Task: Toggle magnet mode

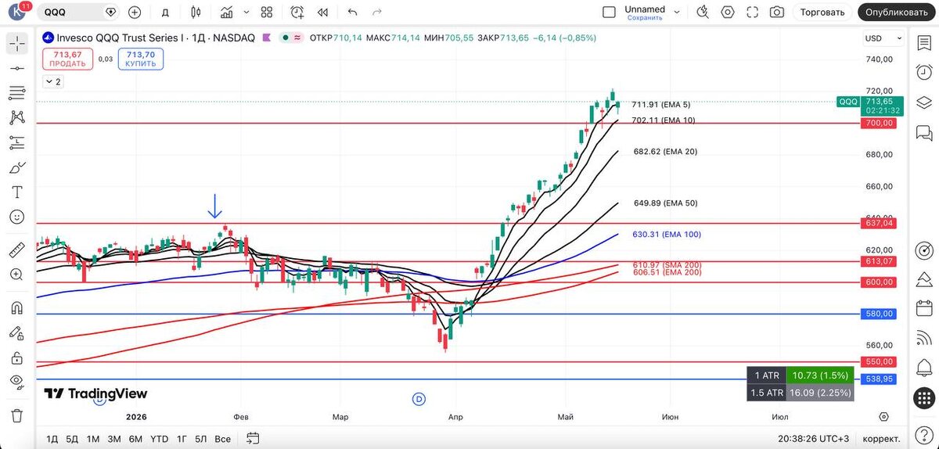Action: 17,308
